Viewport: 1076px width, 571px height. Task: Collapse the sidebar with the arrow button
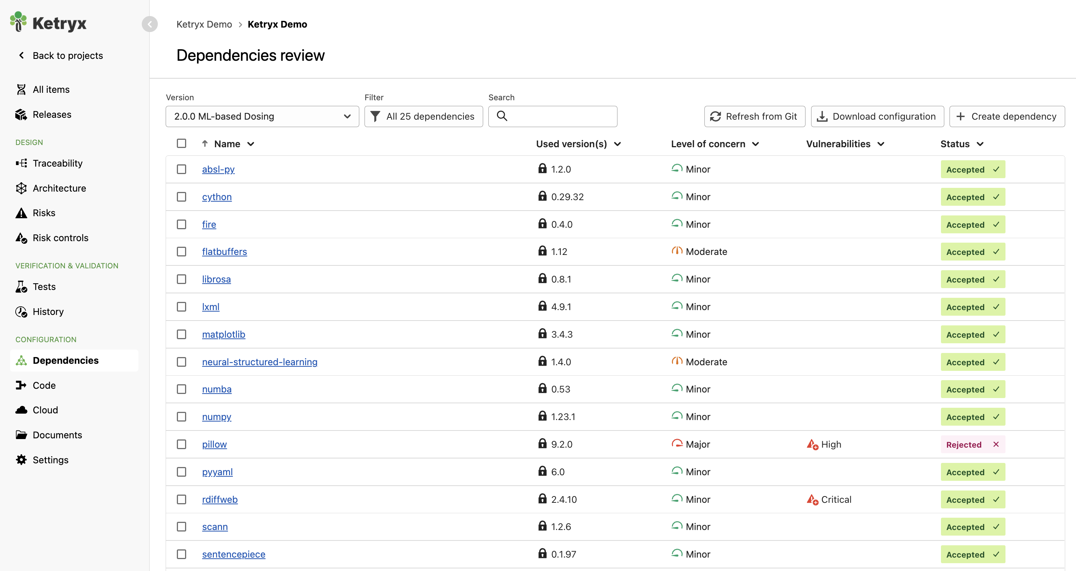(150, 24)
